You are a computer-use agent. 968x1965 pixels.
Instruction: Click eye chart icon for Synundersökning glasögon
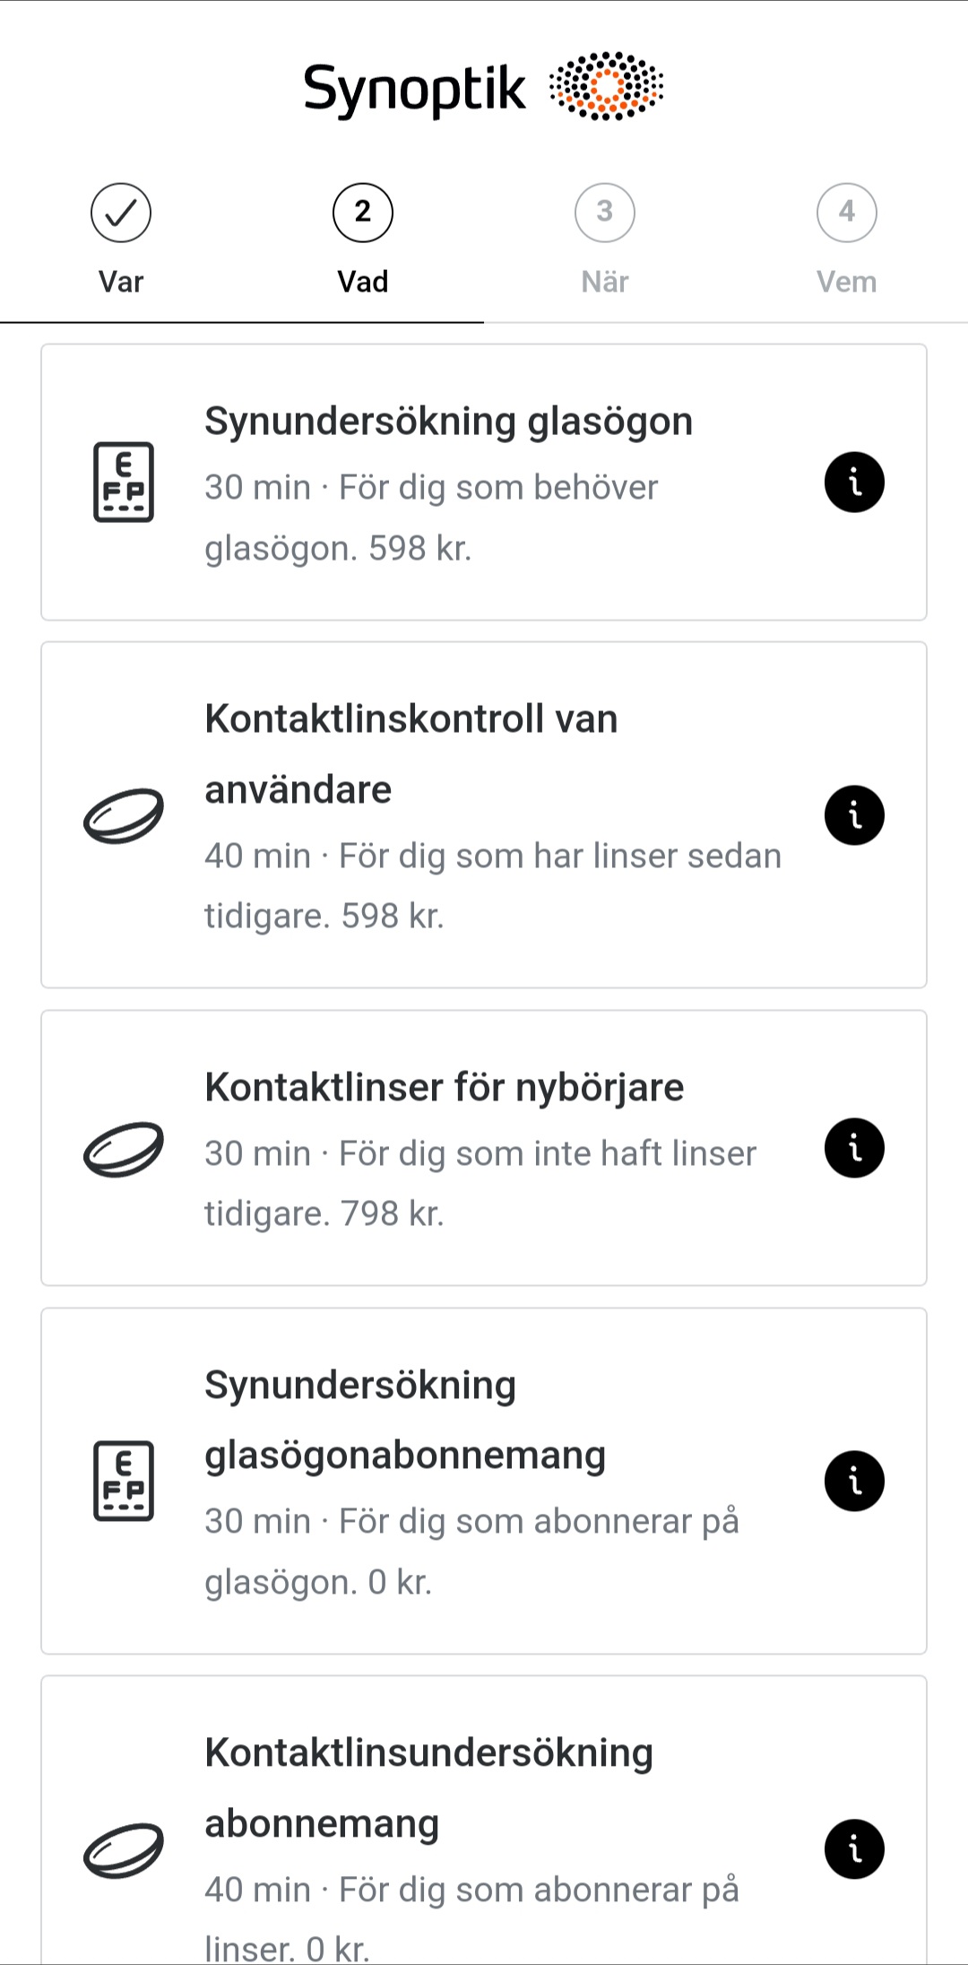(124, 483)
